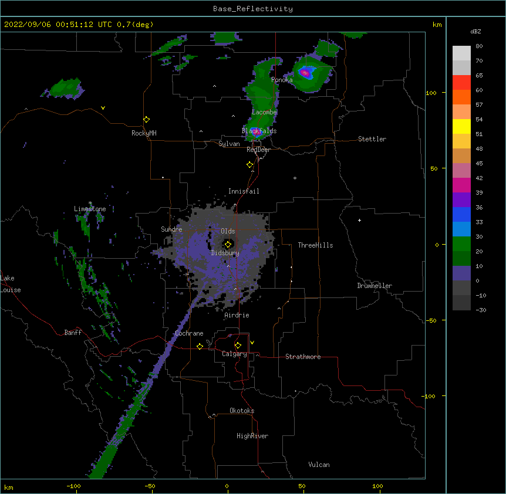Click the Stettler city label
This screenshot has width=506, height=494.
point(372,139)
